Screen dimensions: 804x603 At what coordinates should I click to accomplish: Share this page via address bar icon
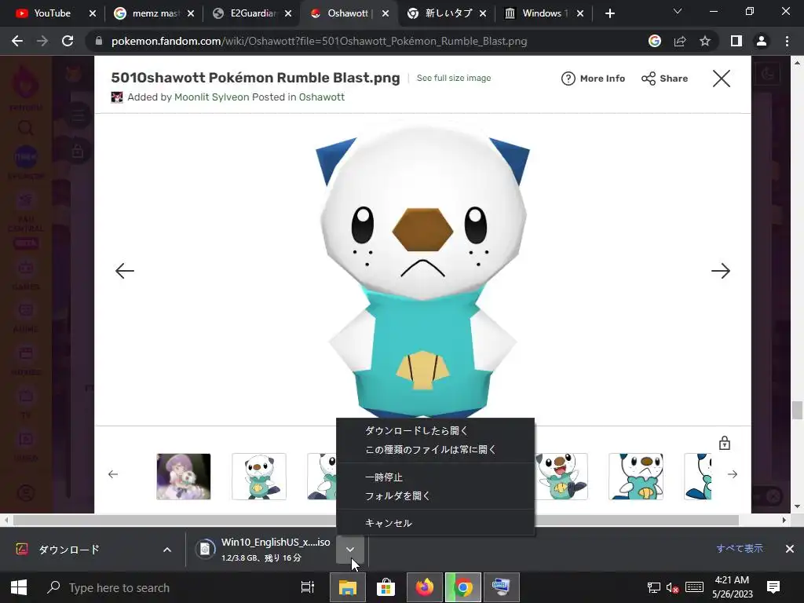pyautogui.click(x=680, y=41)
